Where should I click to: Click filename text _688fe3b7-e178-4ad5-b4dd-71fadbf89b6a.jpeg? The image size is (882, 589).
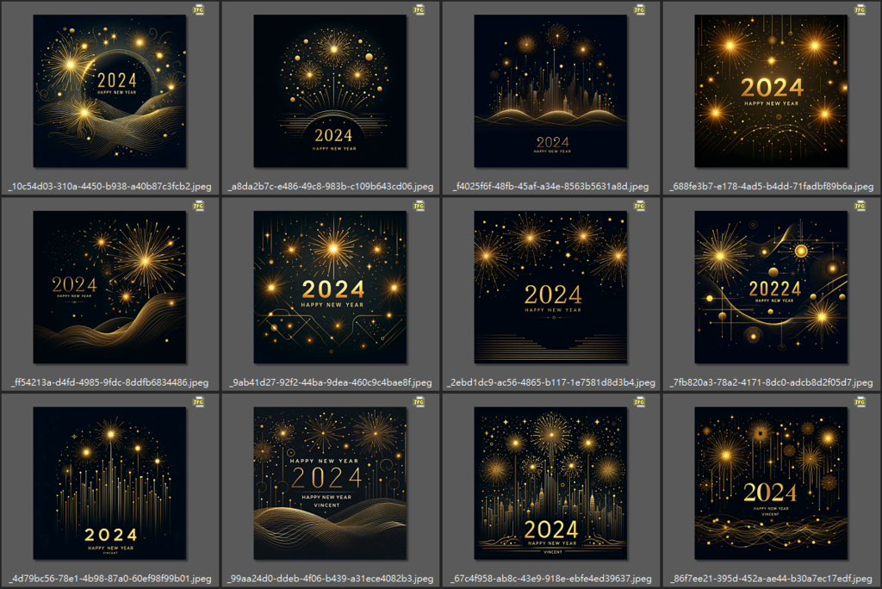click(771, 186)
